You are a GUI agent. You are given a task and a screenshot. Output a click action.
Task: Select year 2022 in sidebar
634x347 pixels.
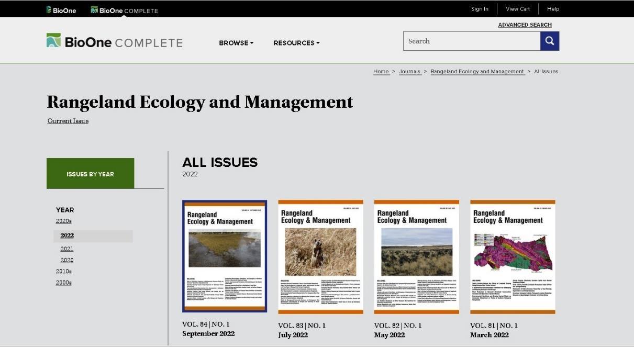[x=67, y=236]
